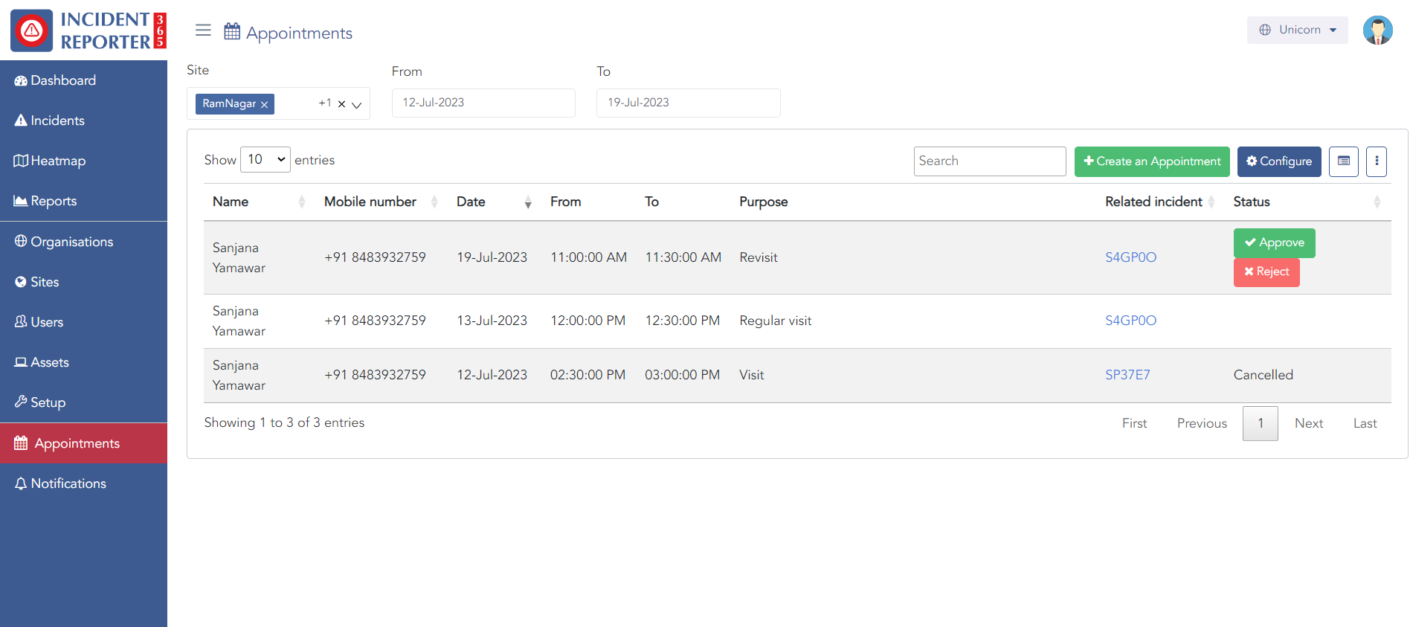
Task: Navigate to the Dashboard page
Action: click(x=63, y=80)
